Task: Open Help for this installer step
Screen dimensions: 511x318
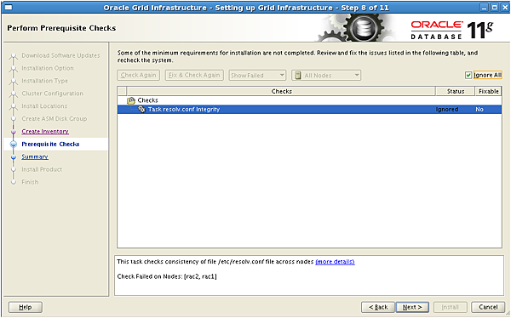Action: pyautogui.click(x=25, y=307)
